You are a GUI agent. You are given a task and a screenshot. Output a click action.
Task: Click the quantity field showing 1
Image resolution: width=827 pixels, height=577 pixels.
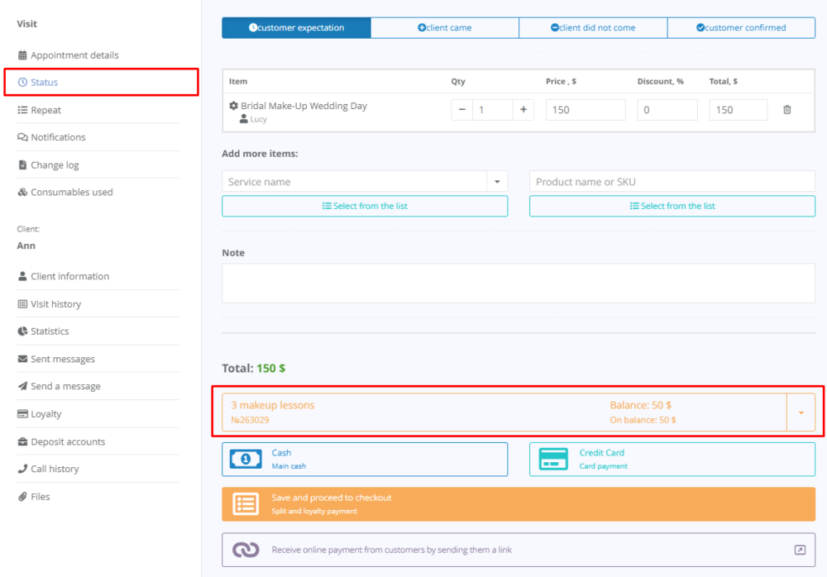pos(493,110)
